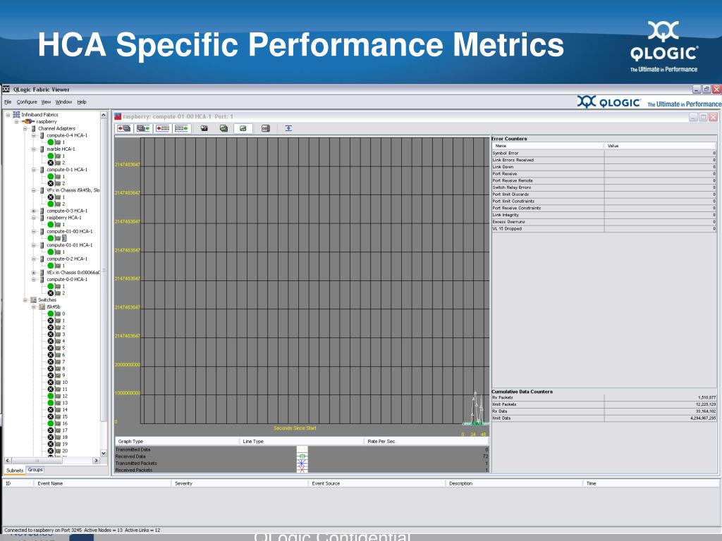Collapse the compute-0-2 HCA-1 node
722x541 pixels.
click(x=34, y=259)
